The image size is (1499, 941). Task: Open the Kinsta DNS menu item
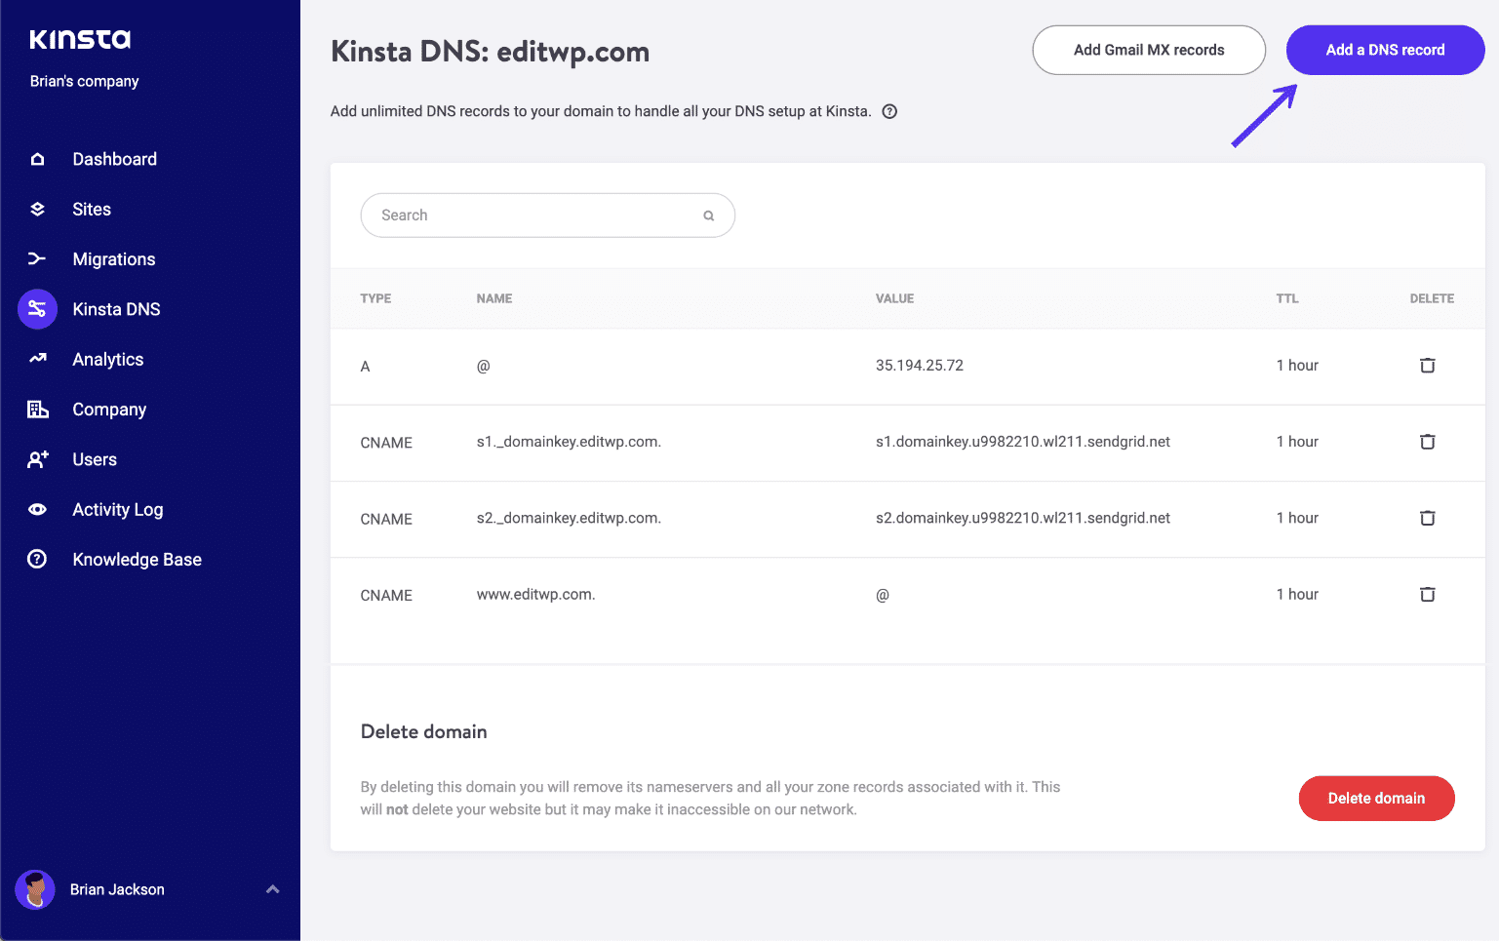coord(116,309)
